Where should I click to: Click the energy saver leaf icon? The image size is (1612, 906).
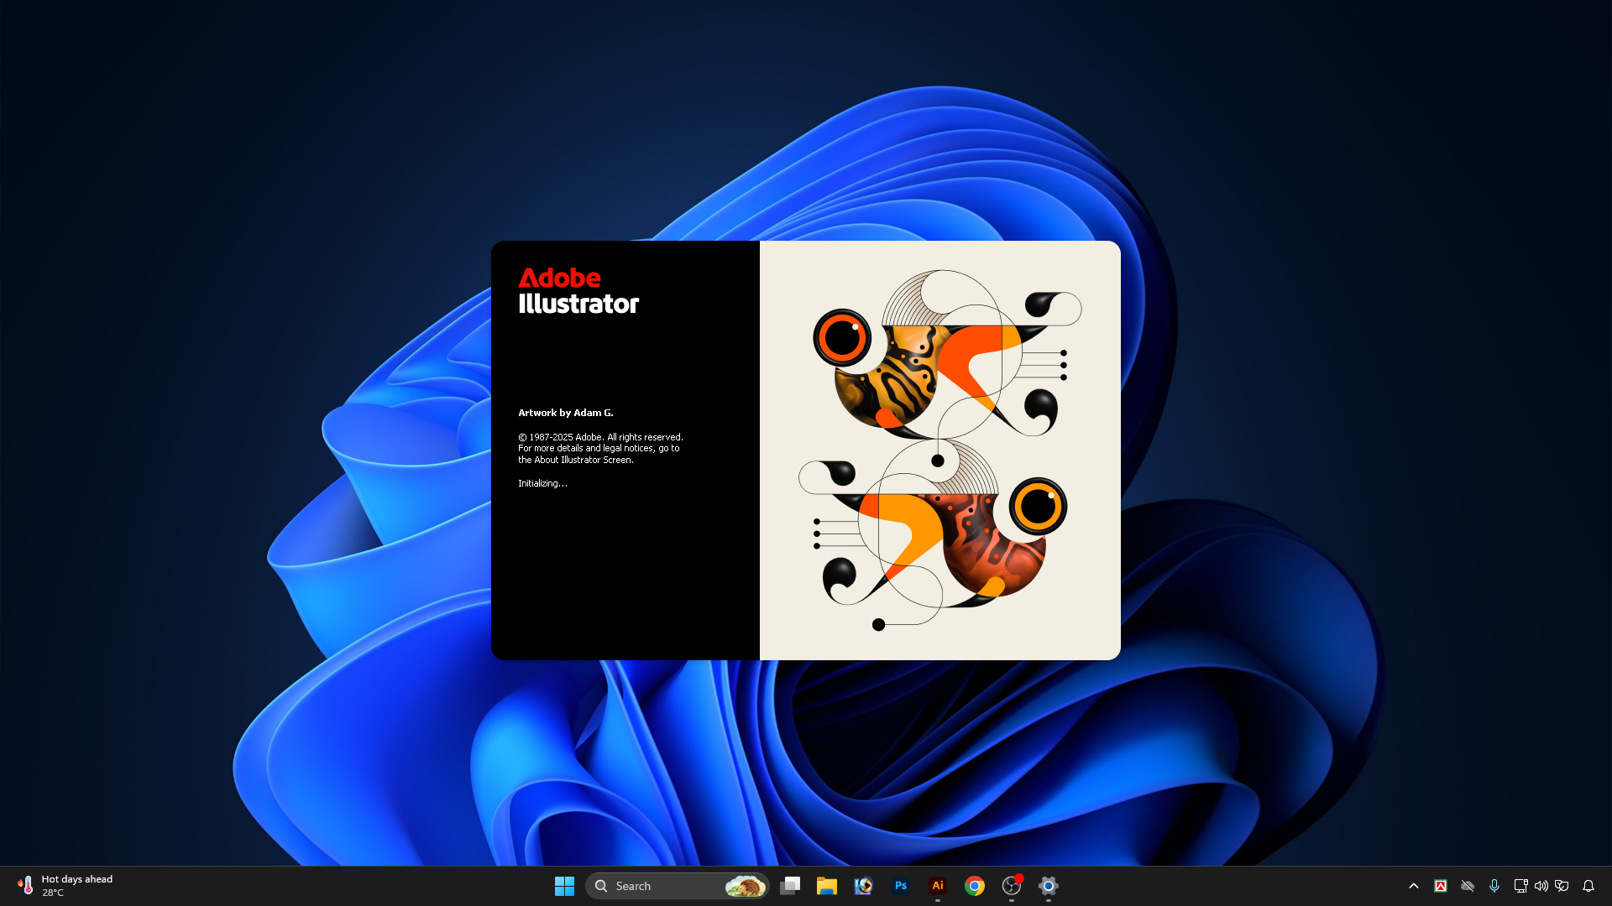pos(1562,886)
